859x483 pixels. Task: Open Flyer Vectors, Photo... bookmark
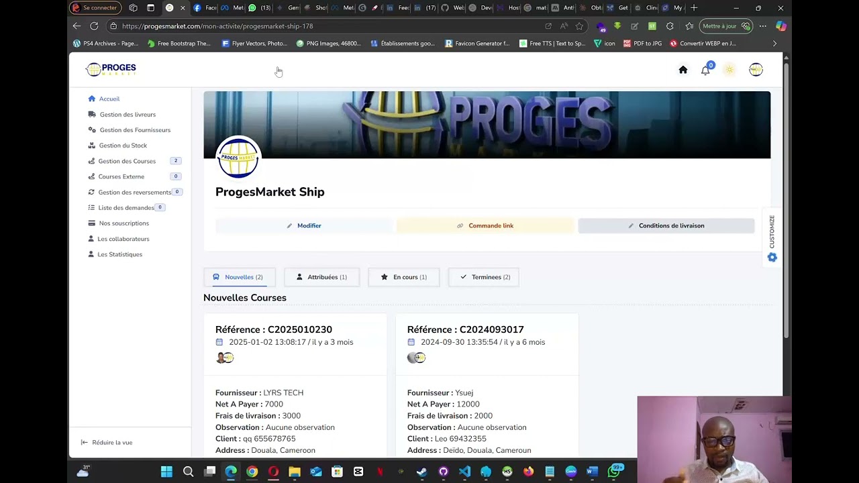(x=255, y=44)
